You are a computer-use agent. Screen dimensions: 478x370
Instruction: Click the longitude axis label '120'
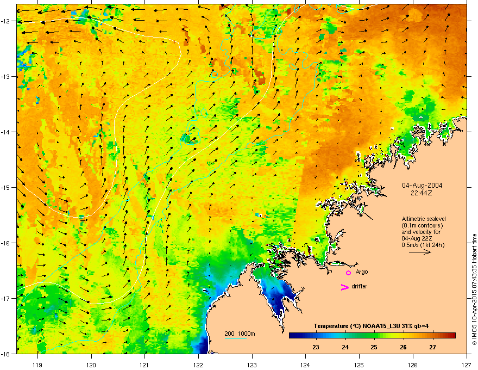pyautogui.click(x=91, y=365)
